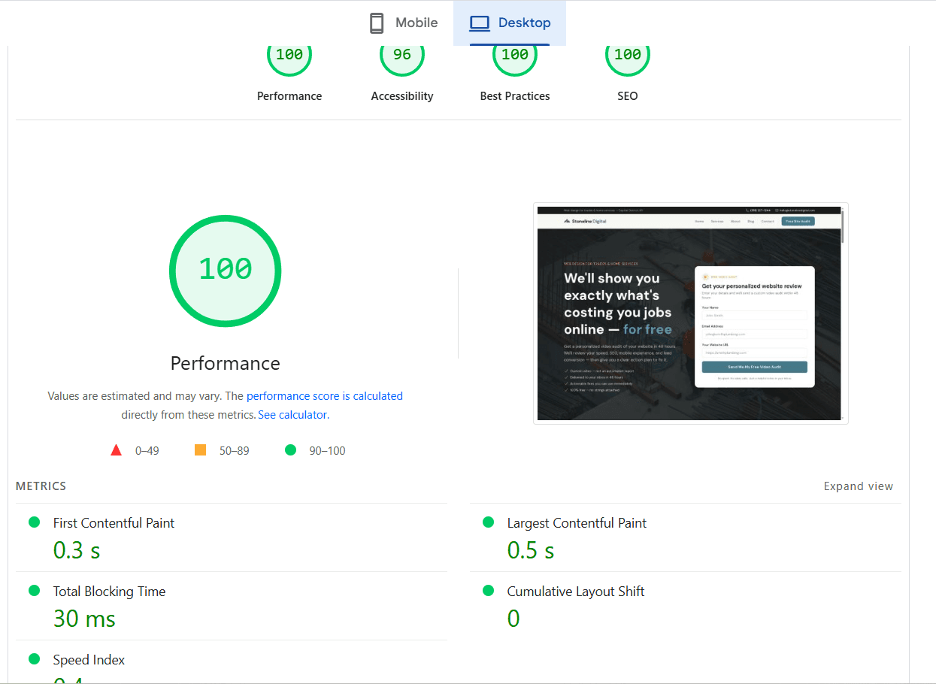This screenshot has width=936, height=684.
Task: Click the '90–100' legend range text
Action: tap(328, 451)
